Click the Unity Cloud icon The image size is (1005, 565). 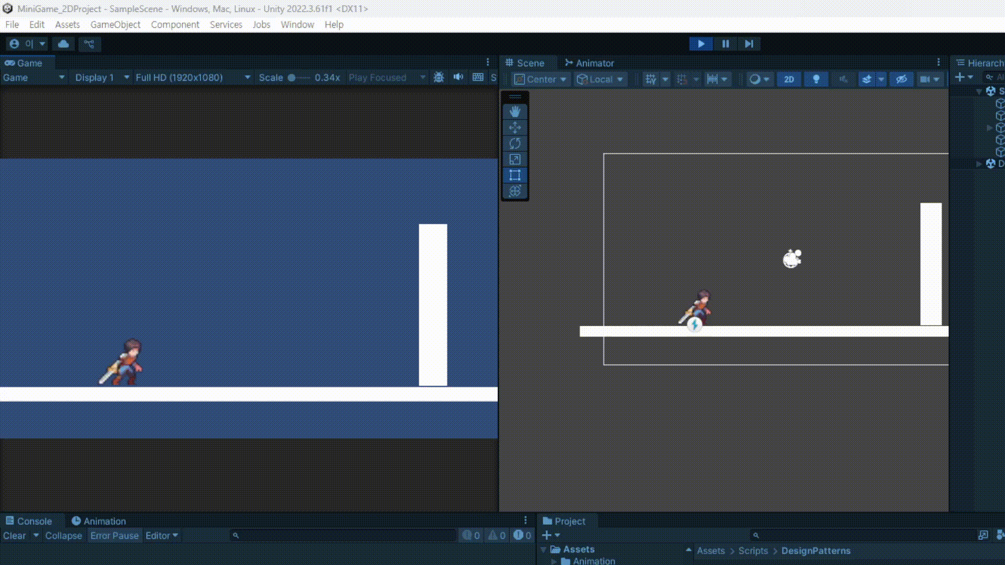point(63,44)
